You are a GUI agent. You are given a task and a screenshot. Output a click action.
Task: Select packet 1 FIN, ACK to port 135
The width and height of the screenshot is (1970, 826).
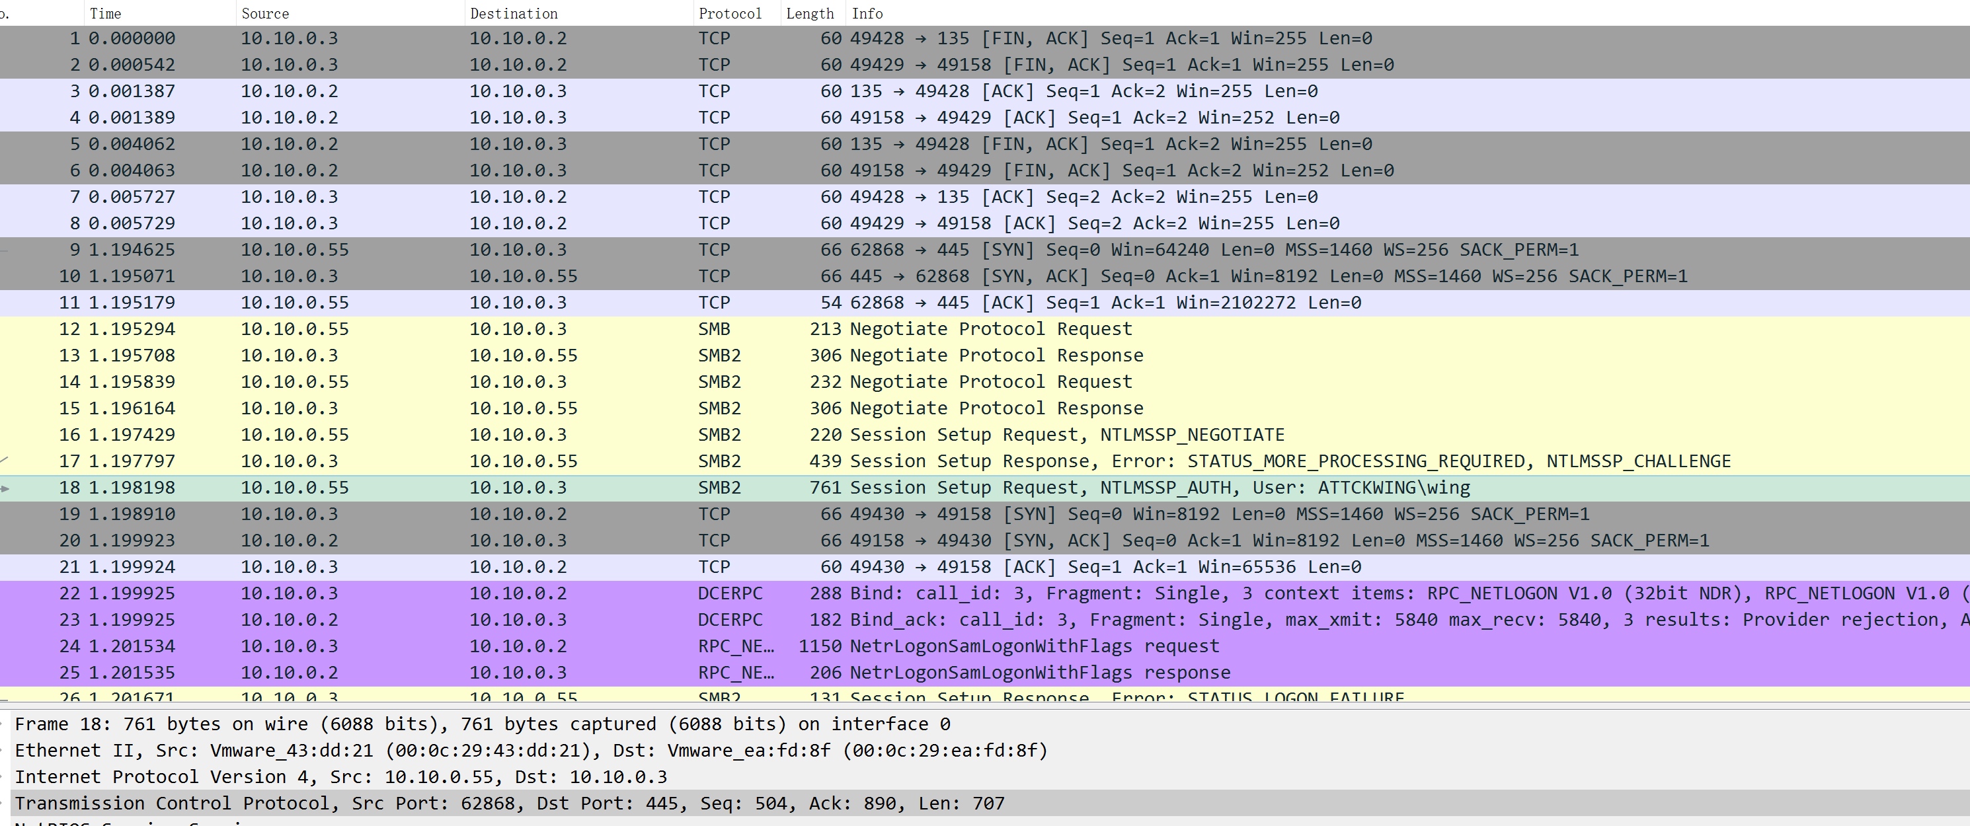[x=1111, y=38]
